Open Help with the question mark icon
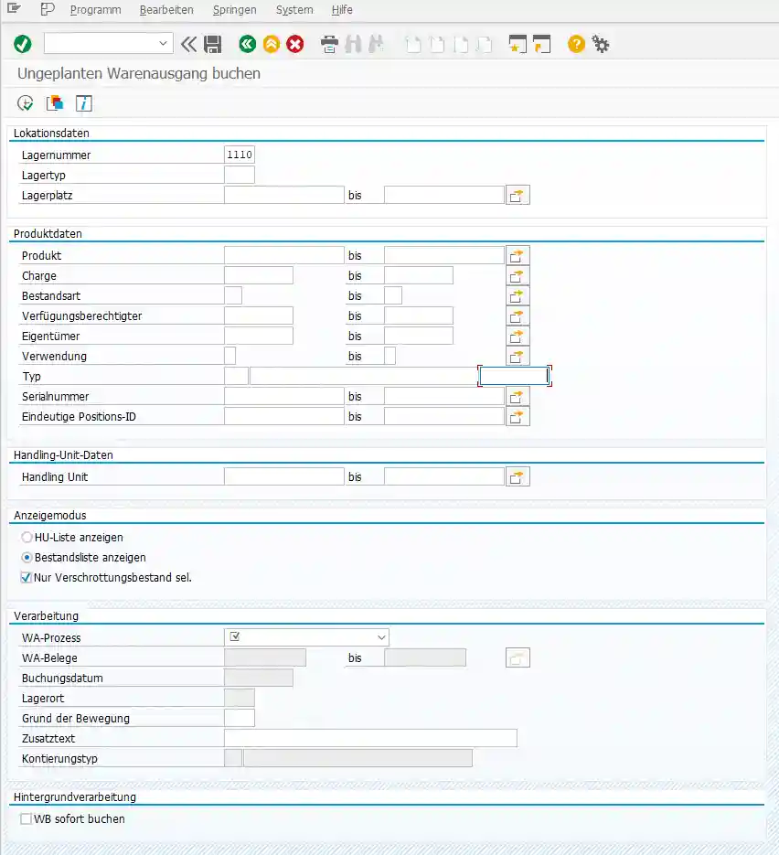Viewport: 779px width, 855px height. (x=575, y=43)
